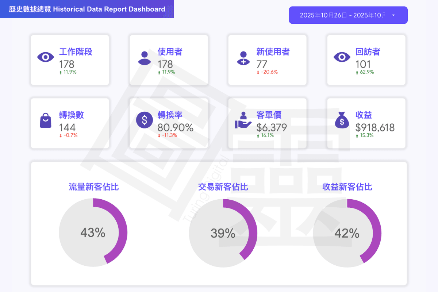The width and height of the screenshot is (438, 292).
Task: Click the shopping bag icon on 轉換數 card
Action: pyautogui.click(x=46, y=120)
